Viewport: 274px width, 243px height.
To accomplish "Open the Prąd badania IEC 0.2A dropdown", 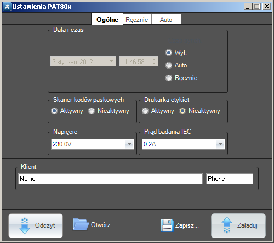I will point(220,144).
